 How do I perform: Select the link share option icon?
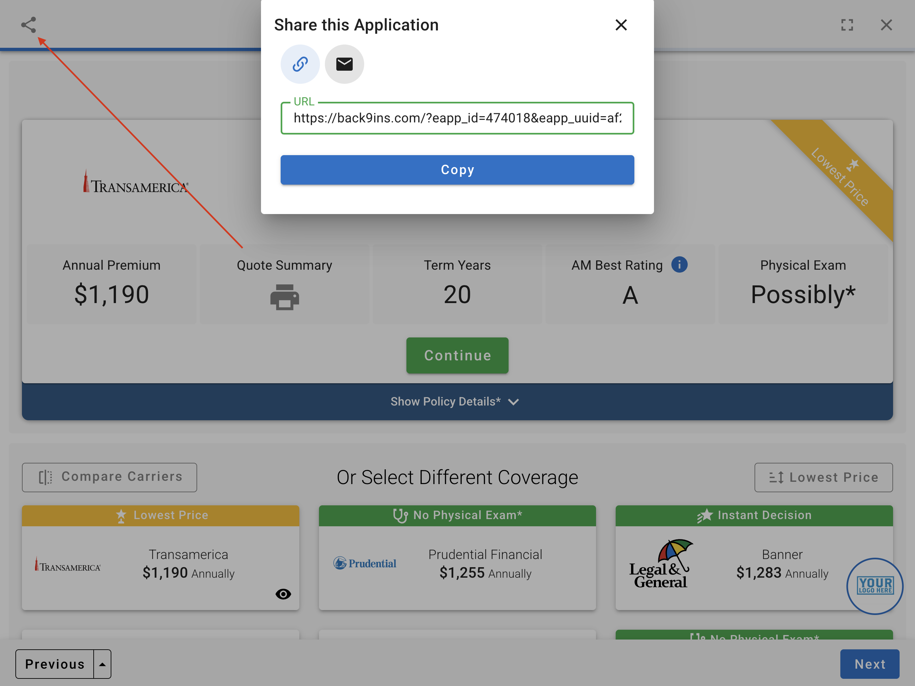tap(300, 64)
